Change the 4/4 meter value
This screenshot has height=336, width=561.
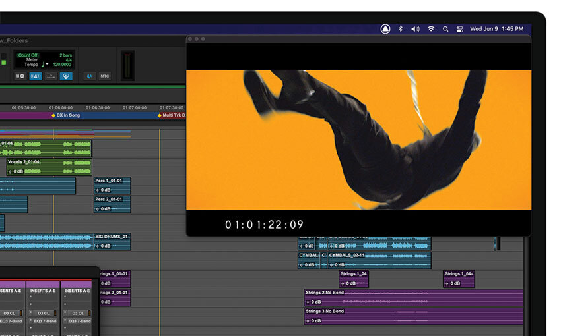[69, 60]
